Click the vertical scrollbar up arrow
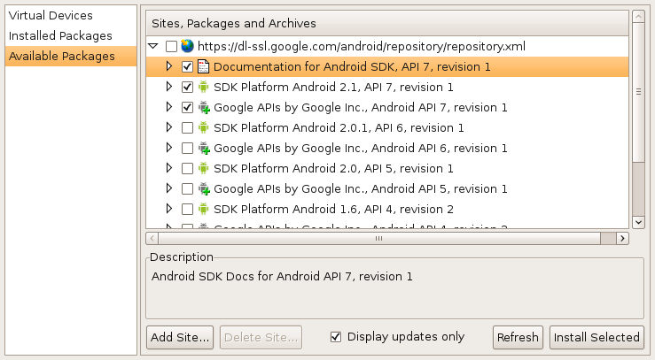 (638, 17)
